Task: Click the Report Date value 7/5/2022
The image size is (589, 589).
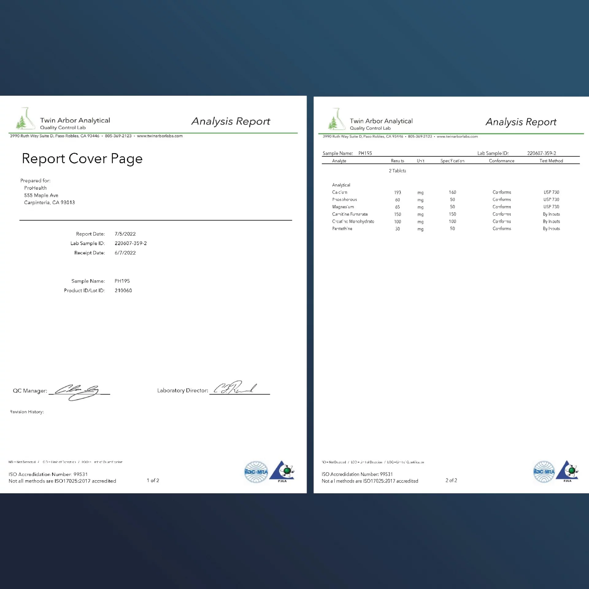Action: click(125, 234)
